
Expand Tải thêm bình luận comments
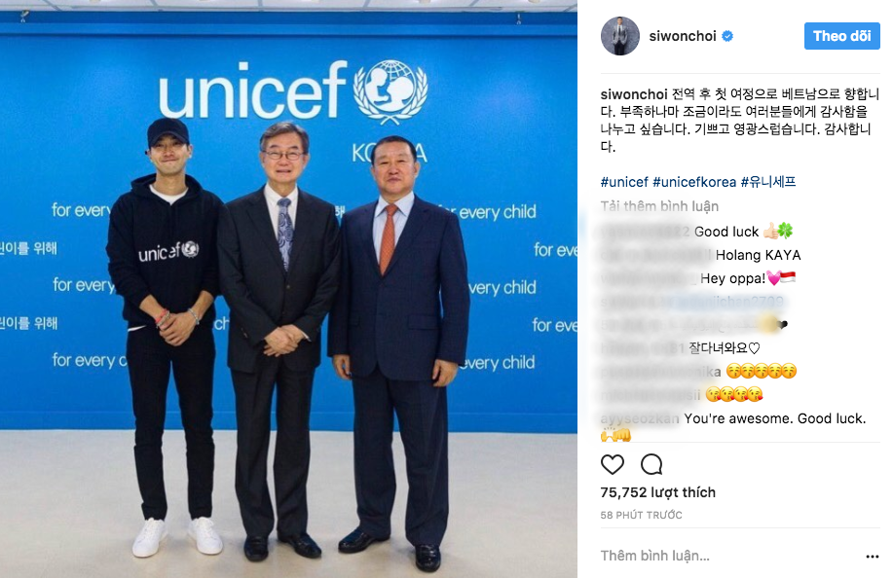(659, 206)
